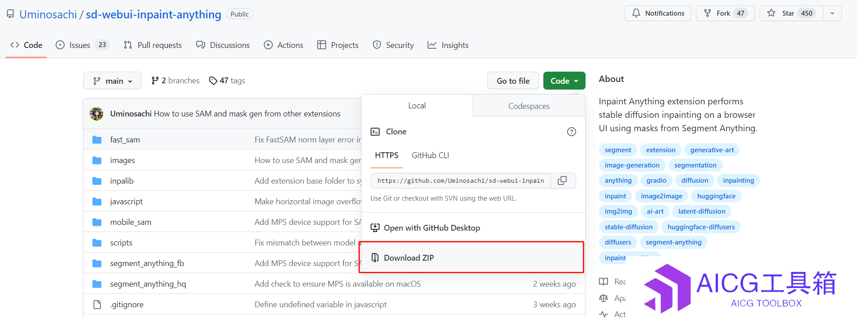The image size is (857, 318).
Task: Select the HTTPS clone option
Action: 387,155
